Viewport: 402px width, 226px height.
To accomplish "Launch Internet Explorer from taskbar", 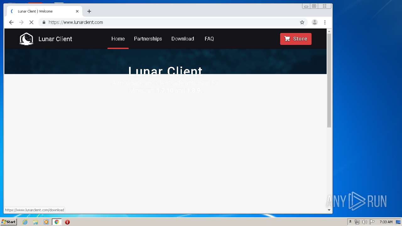I will coord(25,222).
